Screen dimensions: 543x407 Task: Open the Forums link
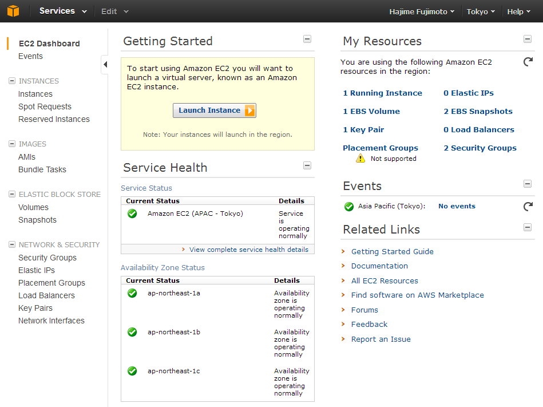tap(364, 310)
